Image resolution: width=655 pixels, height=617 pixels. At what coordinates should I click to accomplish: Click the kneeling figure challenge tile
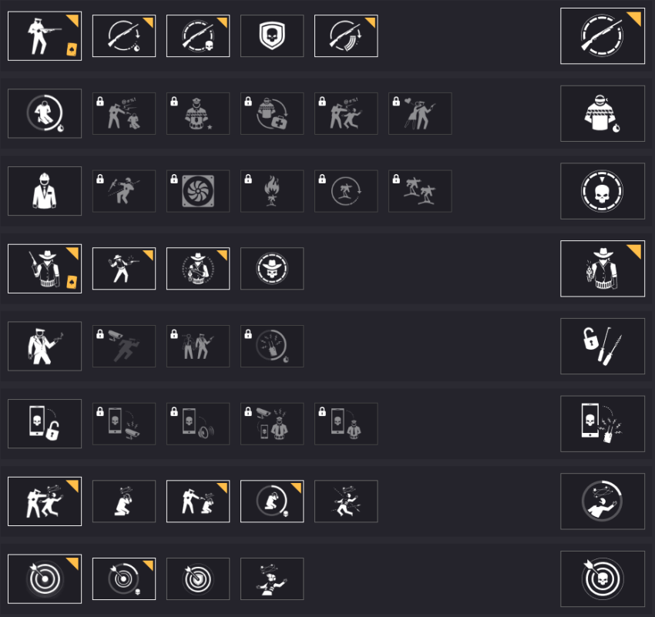coord(123,501)
